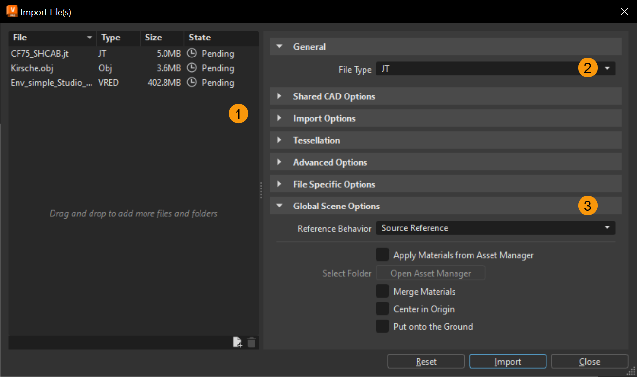Enable Put onto the Ground
637x377 pixels.
point(382,326)
